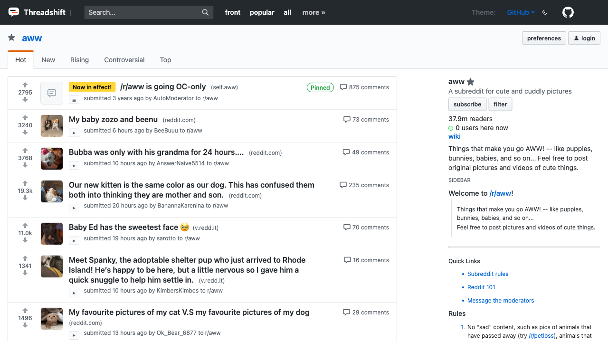This screenshot has width=608, height=342.
Task: Switch to the New tab
Action: [48, 60]
